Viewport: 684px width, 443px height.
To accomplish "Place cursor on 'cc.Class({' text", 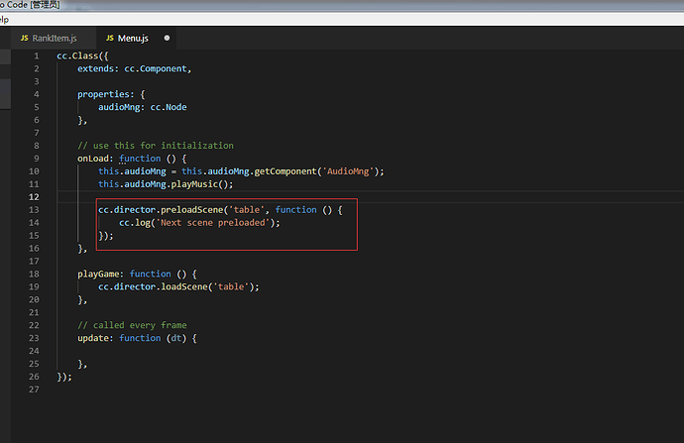I will [x=82, y=55].
